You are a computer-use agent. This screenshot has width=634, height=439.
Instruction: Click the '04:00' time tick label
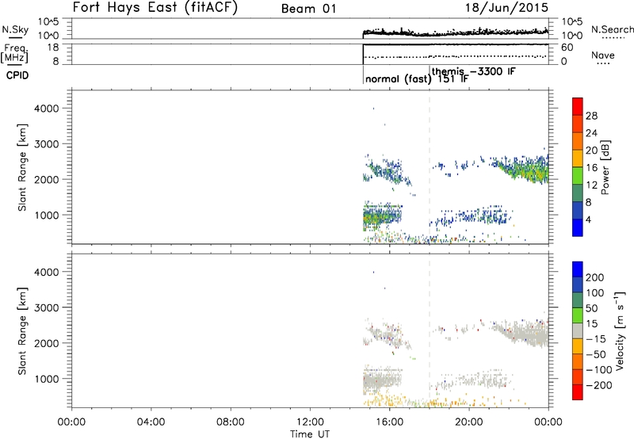point(151,422)
